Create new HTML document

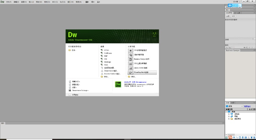(x=106, y=50)
